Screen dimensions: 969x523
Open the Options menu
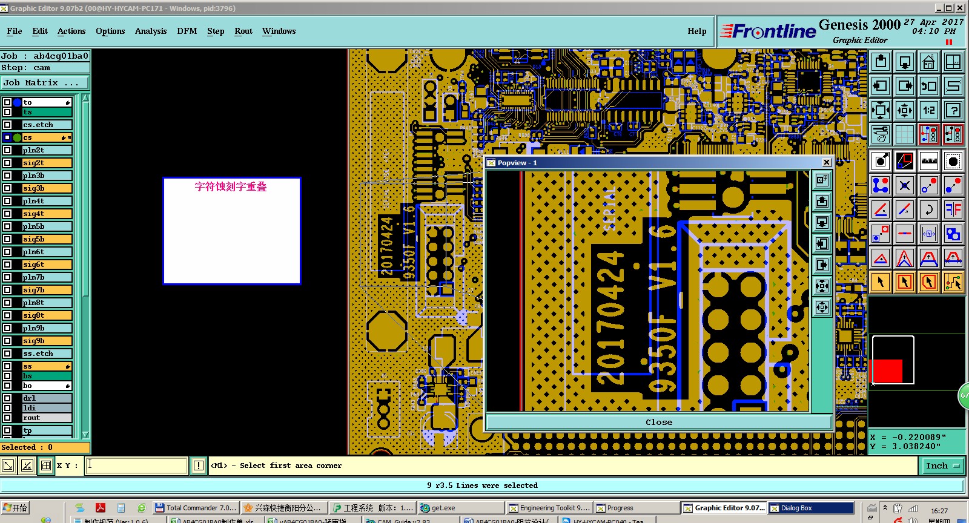click(110, 31)
